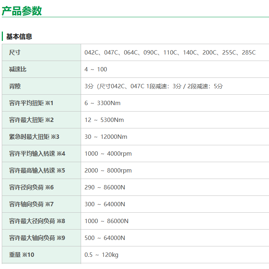Click the 容许平均扭矩 ※1 label
The image size is (269, 269).
(31, 103)
